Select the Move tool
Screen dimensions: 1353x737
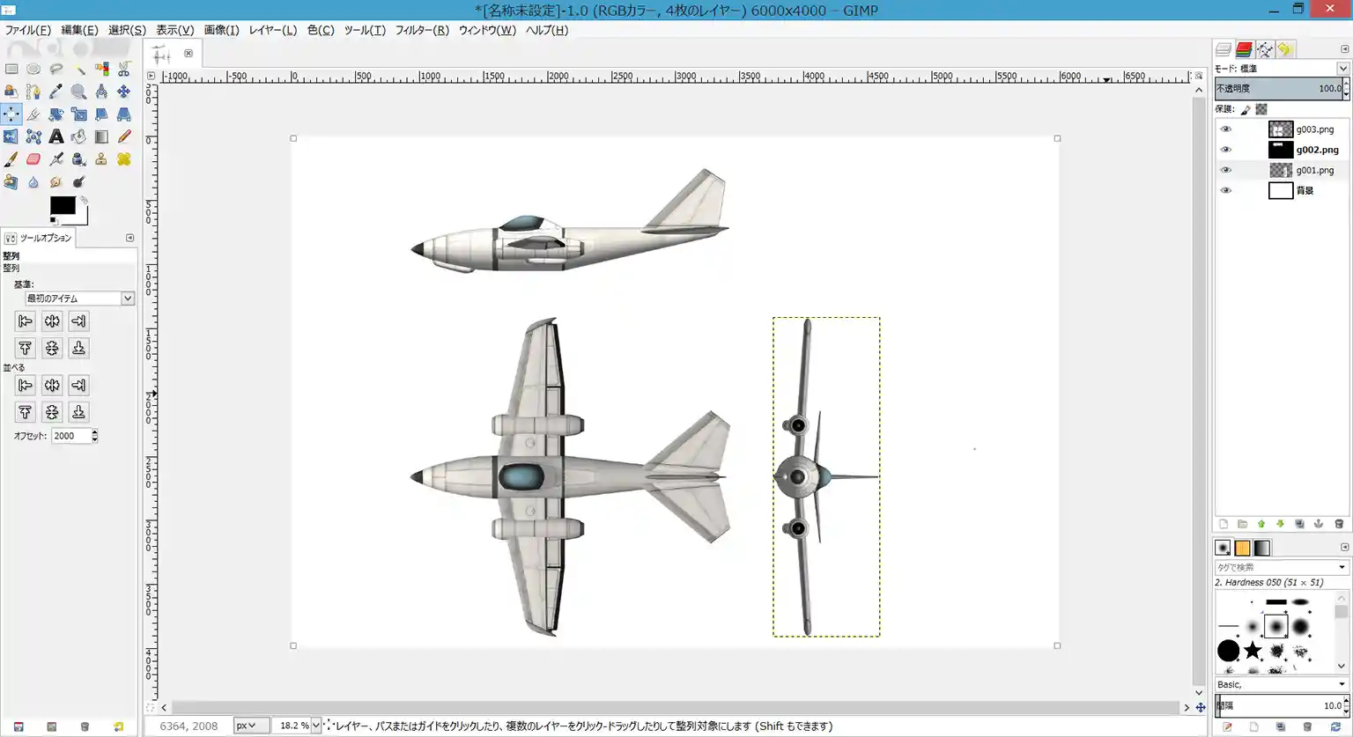124,92
